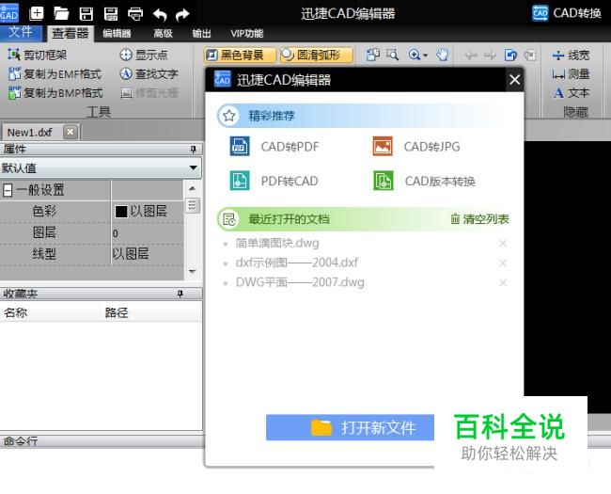The height and width of the screenshot is (494, 611).
Task: Click the 路径 column header
Action: pyautogui.click(x=151, y=312)
